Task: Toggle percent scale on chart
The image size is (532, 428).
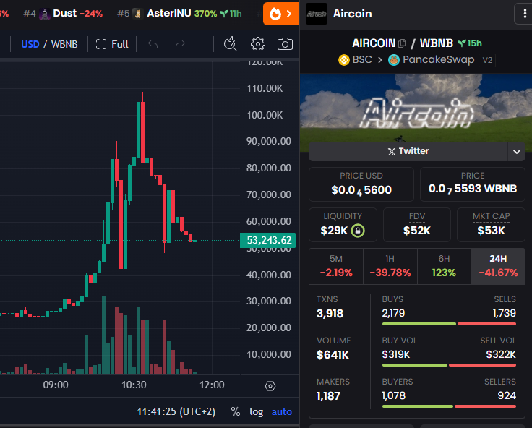Action: click(236, 411)
